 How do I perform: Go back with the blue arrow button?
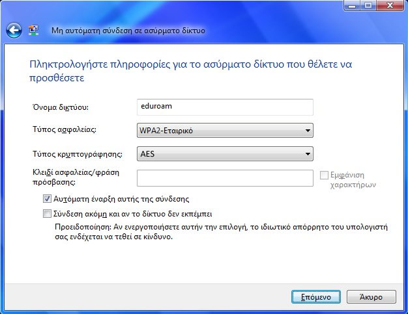pos(14,31)
